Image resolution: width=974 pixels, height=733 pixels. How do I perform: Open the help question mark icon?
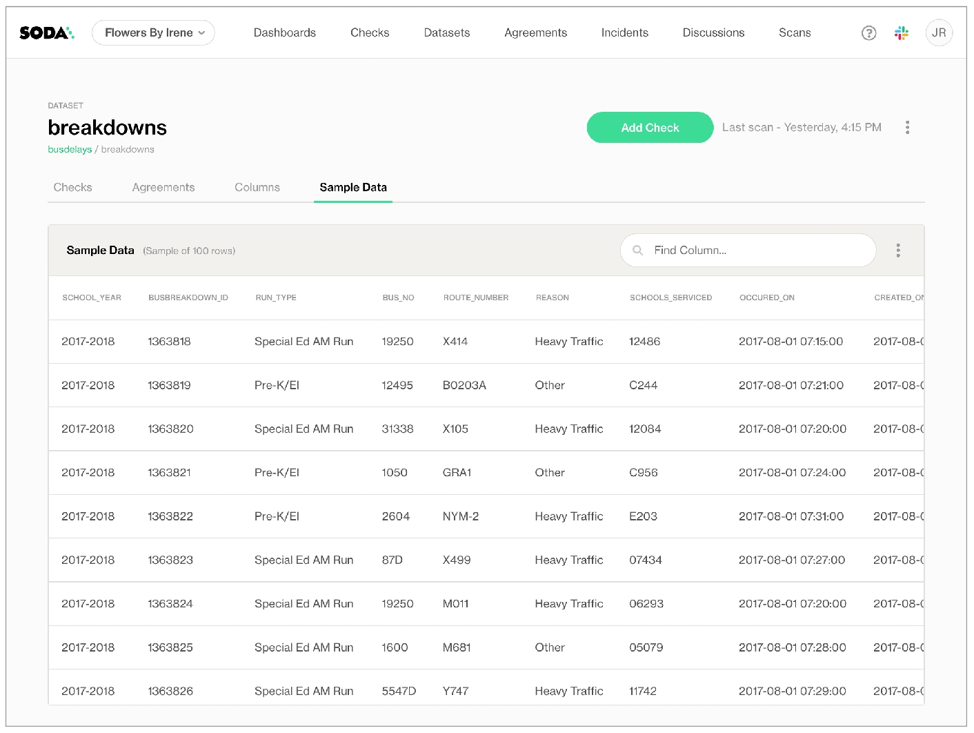tap(868, 32)
